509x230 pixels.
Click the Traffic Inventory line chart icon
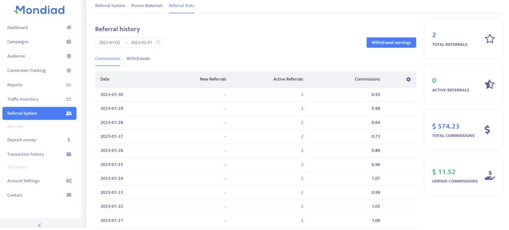[x=69, y=99]
